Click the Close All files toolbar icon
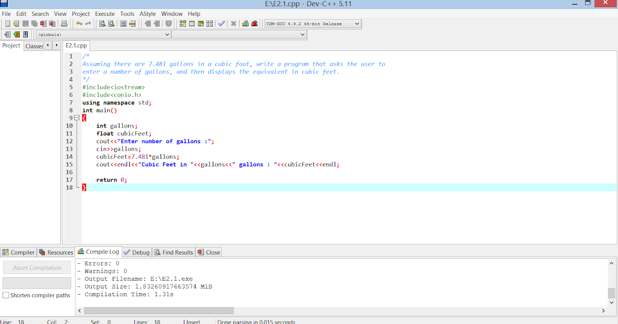618x324 pixels. [52, 24]
